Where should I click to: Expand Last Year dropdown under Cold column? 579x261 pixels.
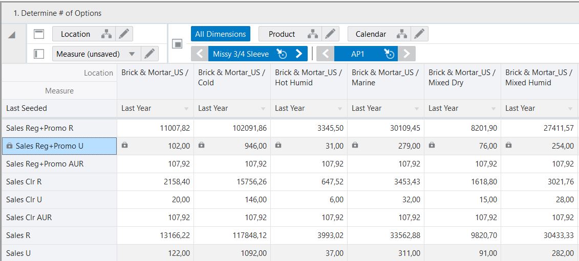point(263,109)
